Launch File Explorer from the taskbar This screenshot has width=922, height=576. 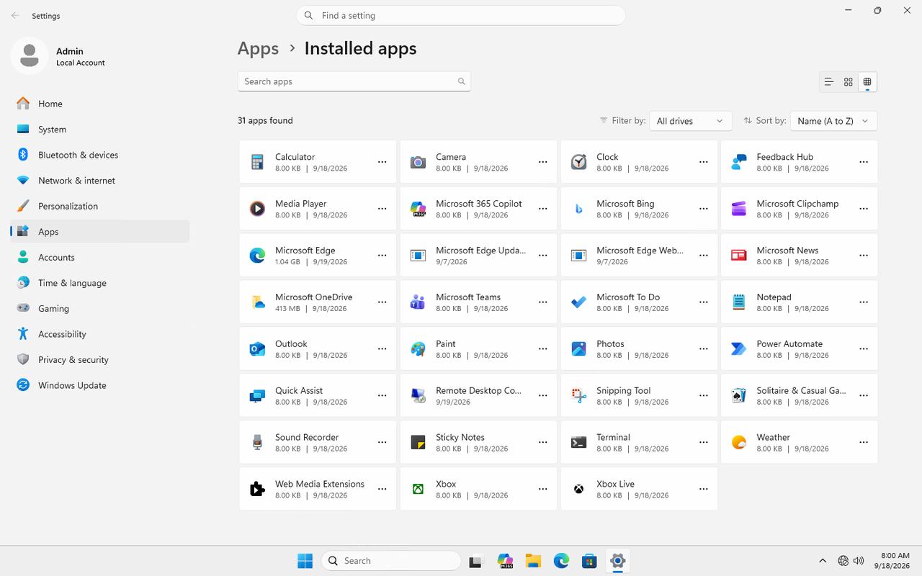[533, 561]
